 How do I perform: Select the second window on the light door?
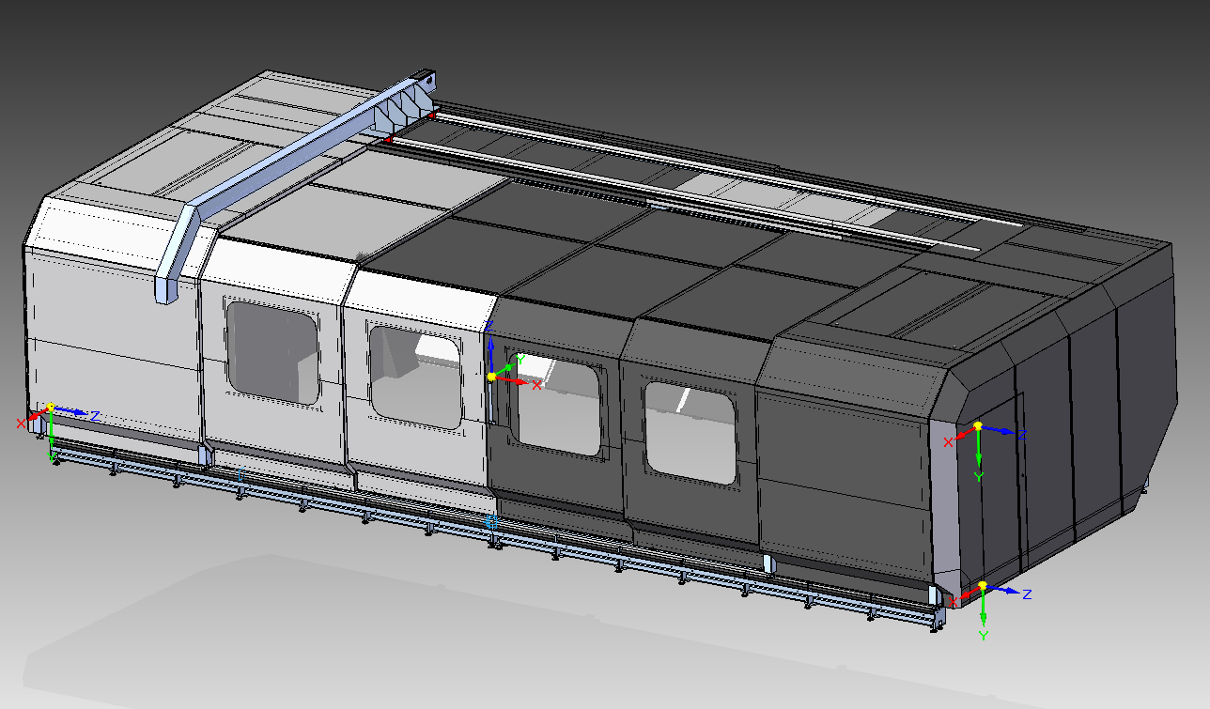tap(415, 376)
